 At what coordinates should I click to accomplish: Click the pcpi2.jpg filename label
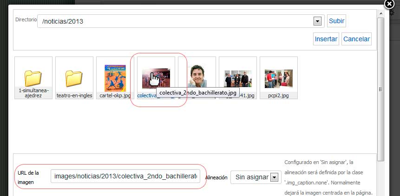point(278,95)
